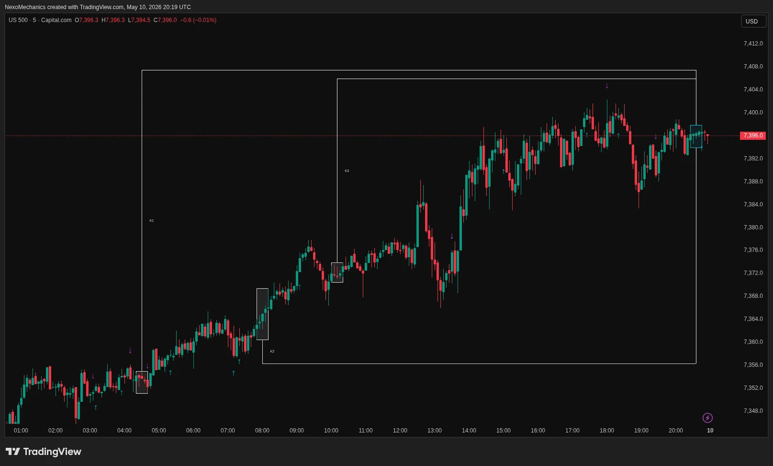
Task: Click the 04:00 time axis label
Action: [124, 431]
